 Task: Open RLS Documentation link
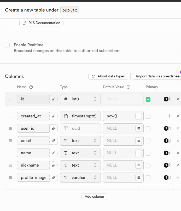pyautogui.click(x=41, y=23)
